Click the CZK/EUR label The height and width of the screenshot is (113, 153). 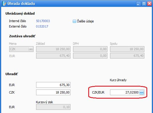pyautogui.click(x=98, y=92)
